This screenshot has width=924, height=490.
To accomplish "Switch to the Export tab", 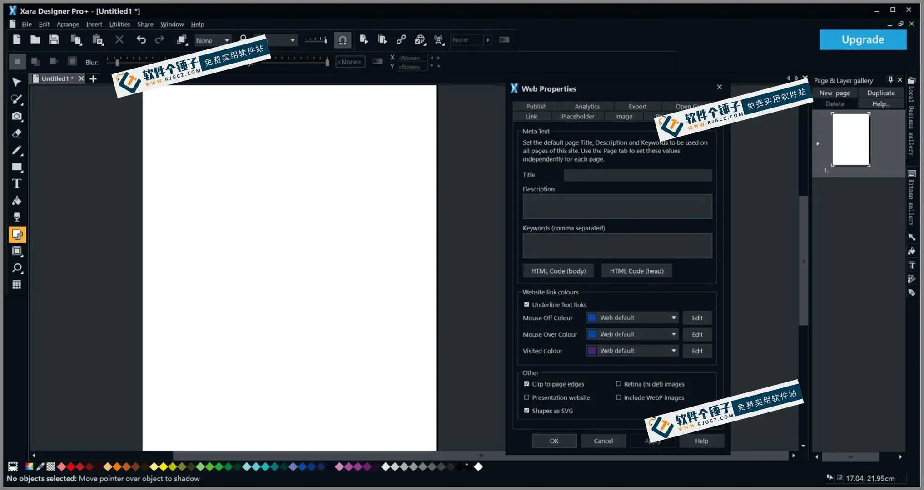I will click(637, 106).
